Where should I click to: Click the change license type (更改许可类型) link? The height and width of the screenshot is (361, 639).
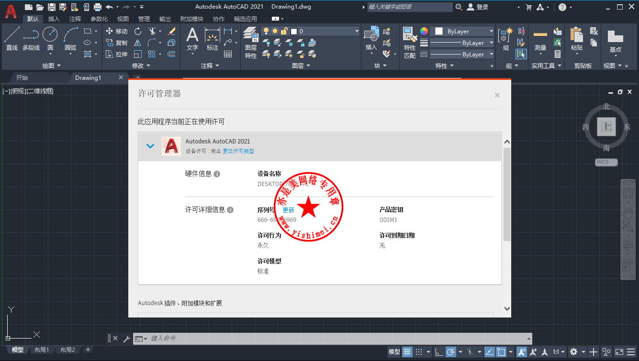tap(238, 151)
